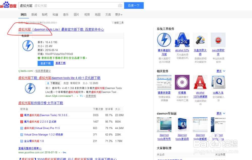
Task: Switch to the 文库 tab
Action: 108,15
